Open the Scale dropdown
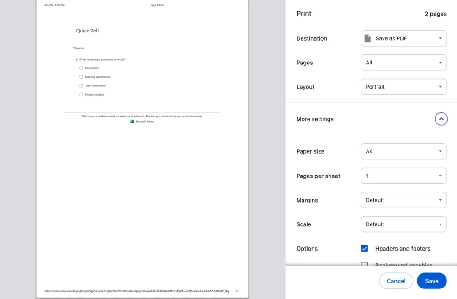 [404, 224]
